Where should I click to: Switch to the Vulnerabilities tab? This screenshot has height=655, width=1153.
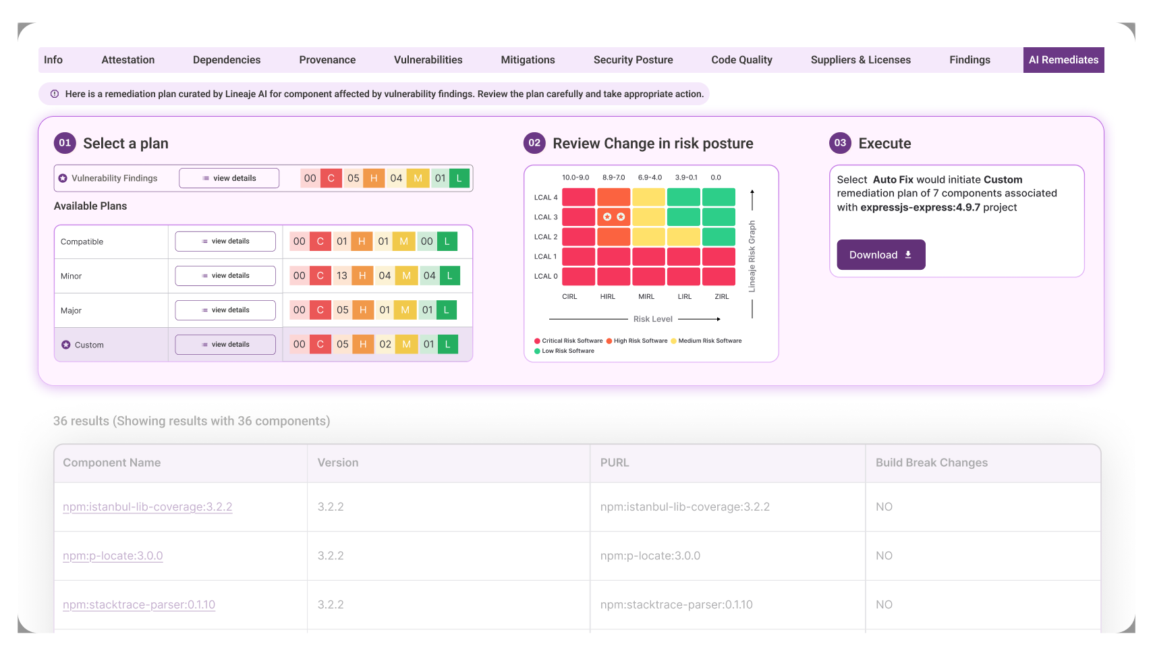[x=428, y=60]
